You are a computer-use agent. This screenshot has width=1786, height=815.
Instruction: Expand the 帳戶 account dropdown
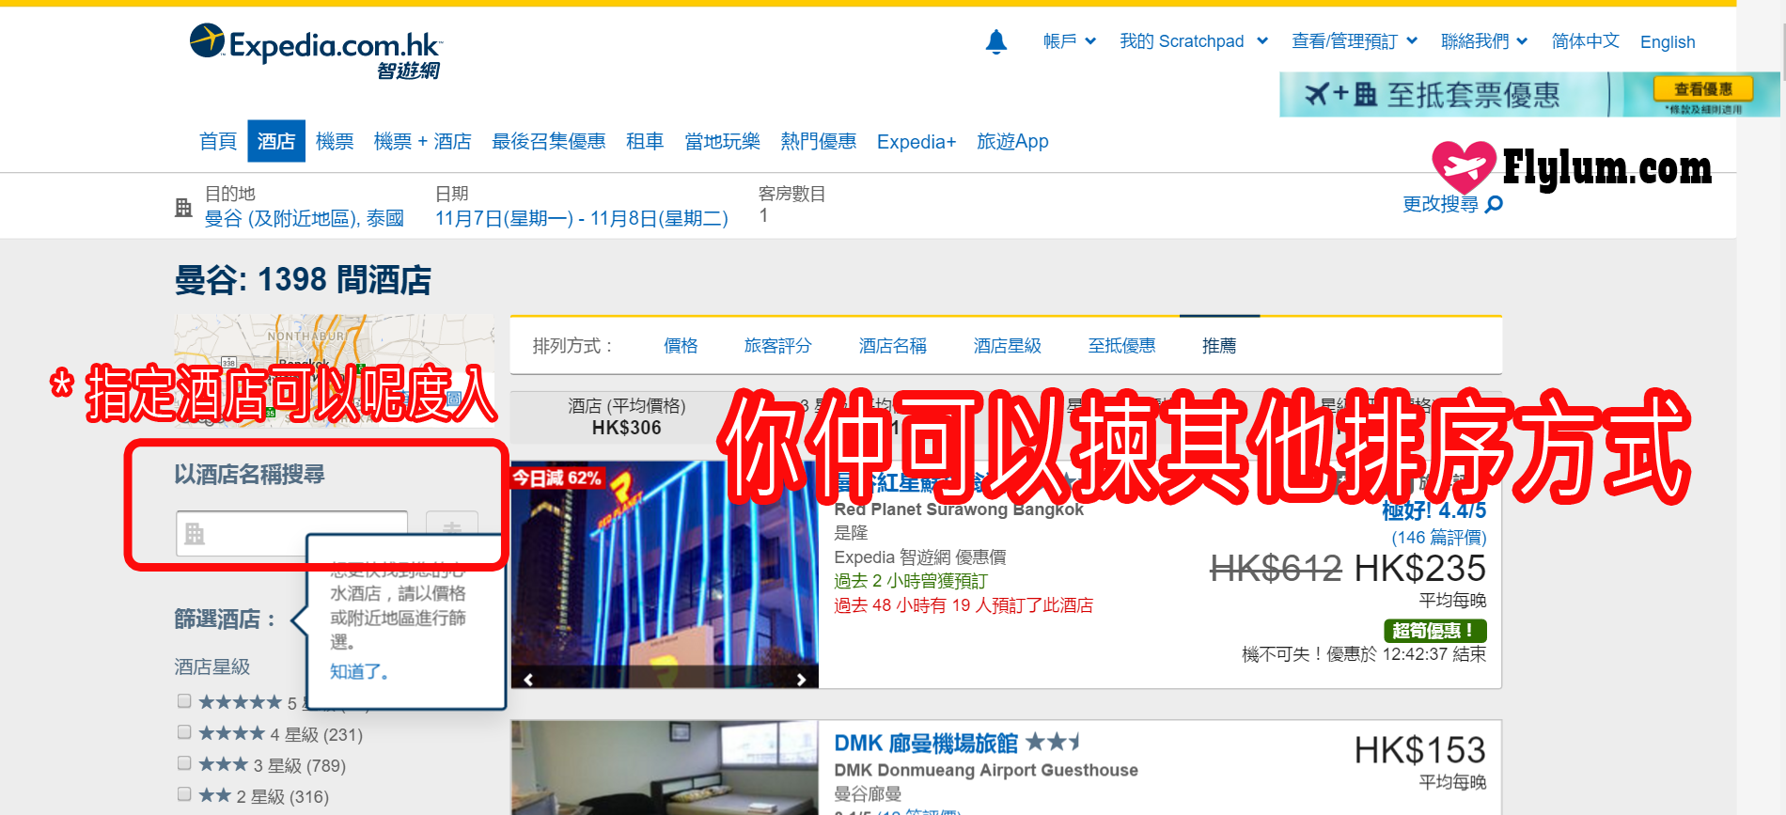point(1070,41)
